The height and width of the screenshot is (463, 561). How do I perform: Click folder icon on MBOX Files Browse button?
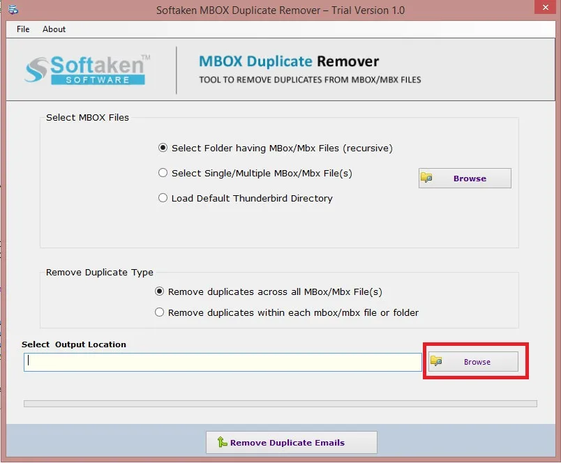pyautogui.click(x=426, y=177)
